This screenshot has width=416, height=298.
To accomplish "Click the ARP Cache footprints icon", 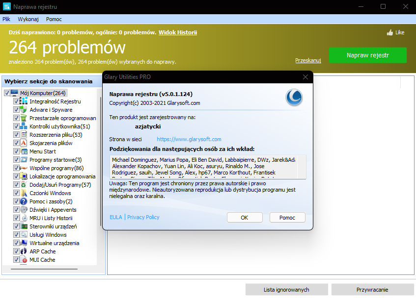I will 24,251.
